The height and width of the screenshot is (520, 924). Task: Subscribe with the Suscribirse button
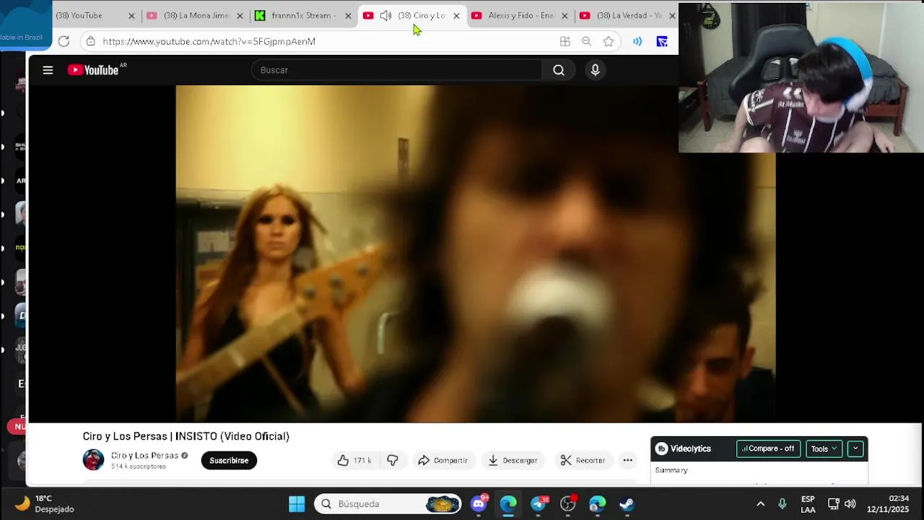click(x=229, y=460)
